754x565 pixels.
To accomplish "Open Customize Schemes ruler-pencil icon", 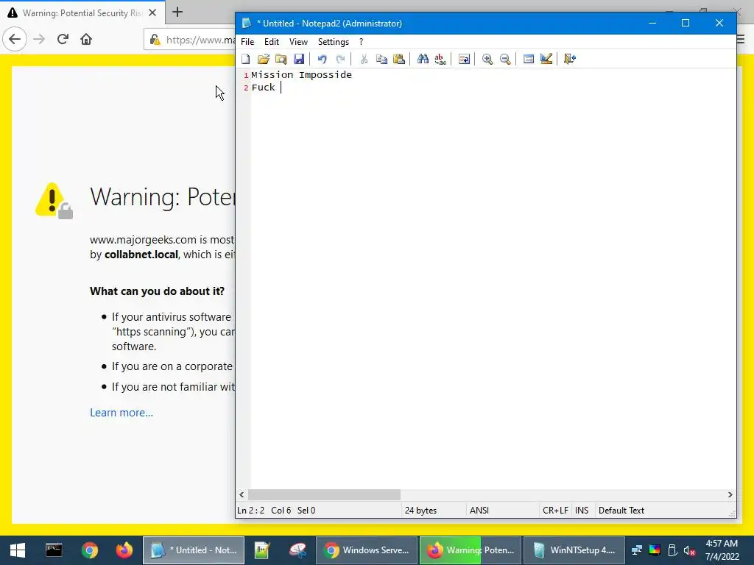I will pos(546,59).
